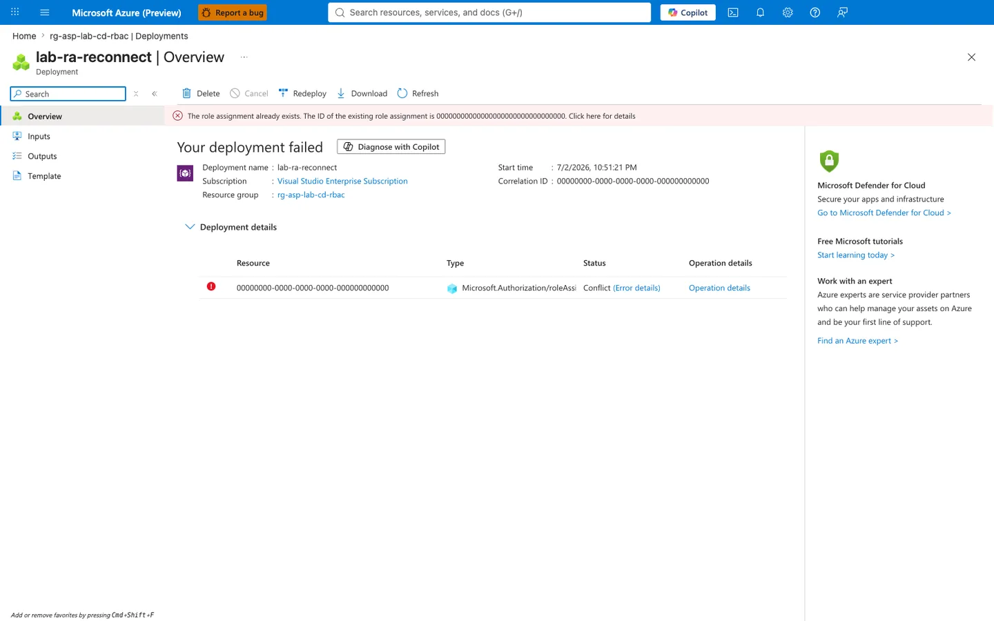This screenshot has width=994, height=621.
Task: Clear the sidebar search with X icon
Action: point(136,94)
